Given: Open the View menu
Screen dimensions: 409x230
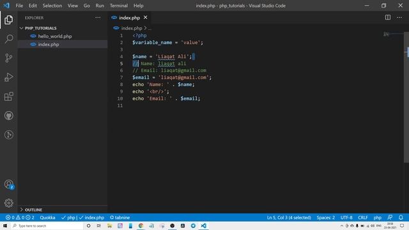Looking at the screenshot, I should (x=72, y=6).
